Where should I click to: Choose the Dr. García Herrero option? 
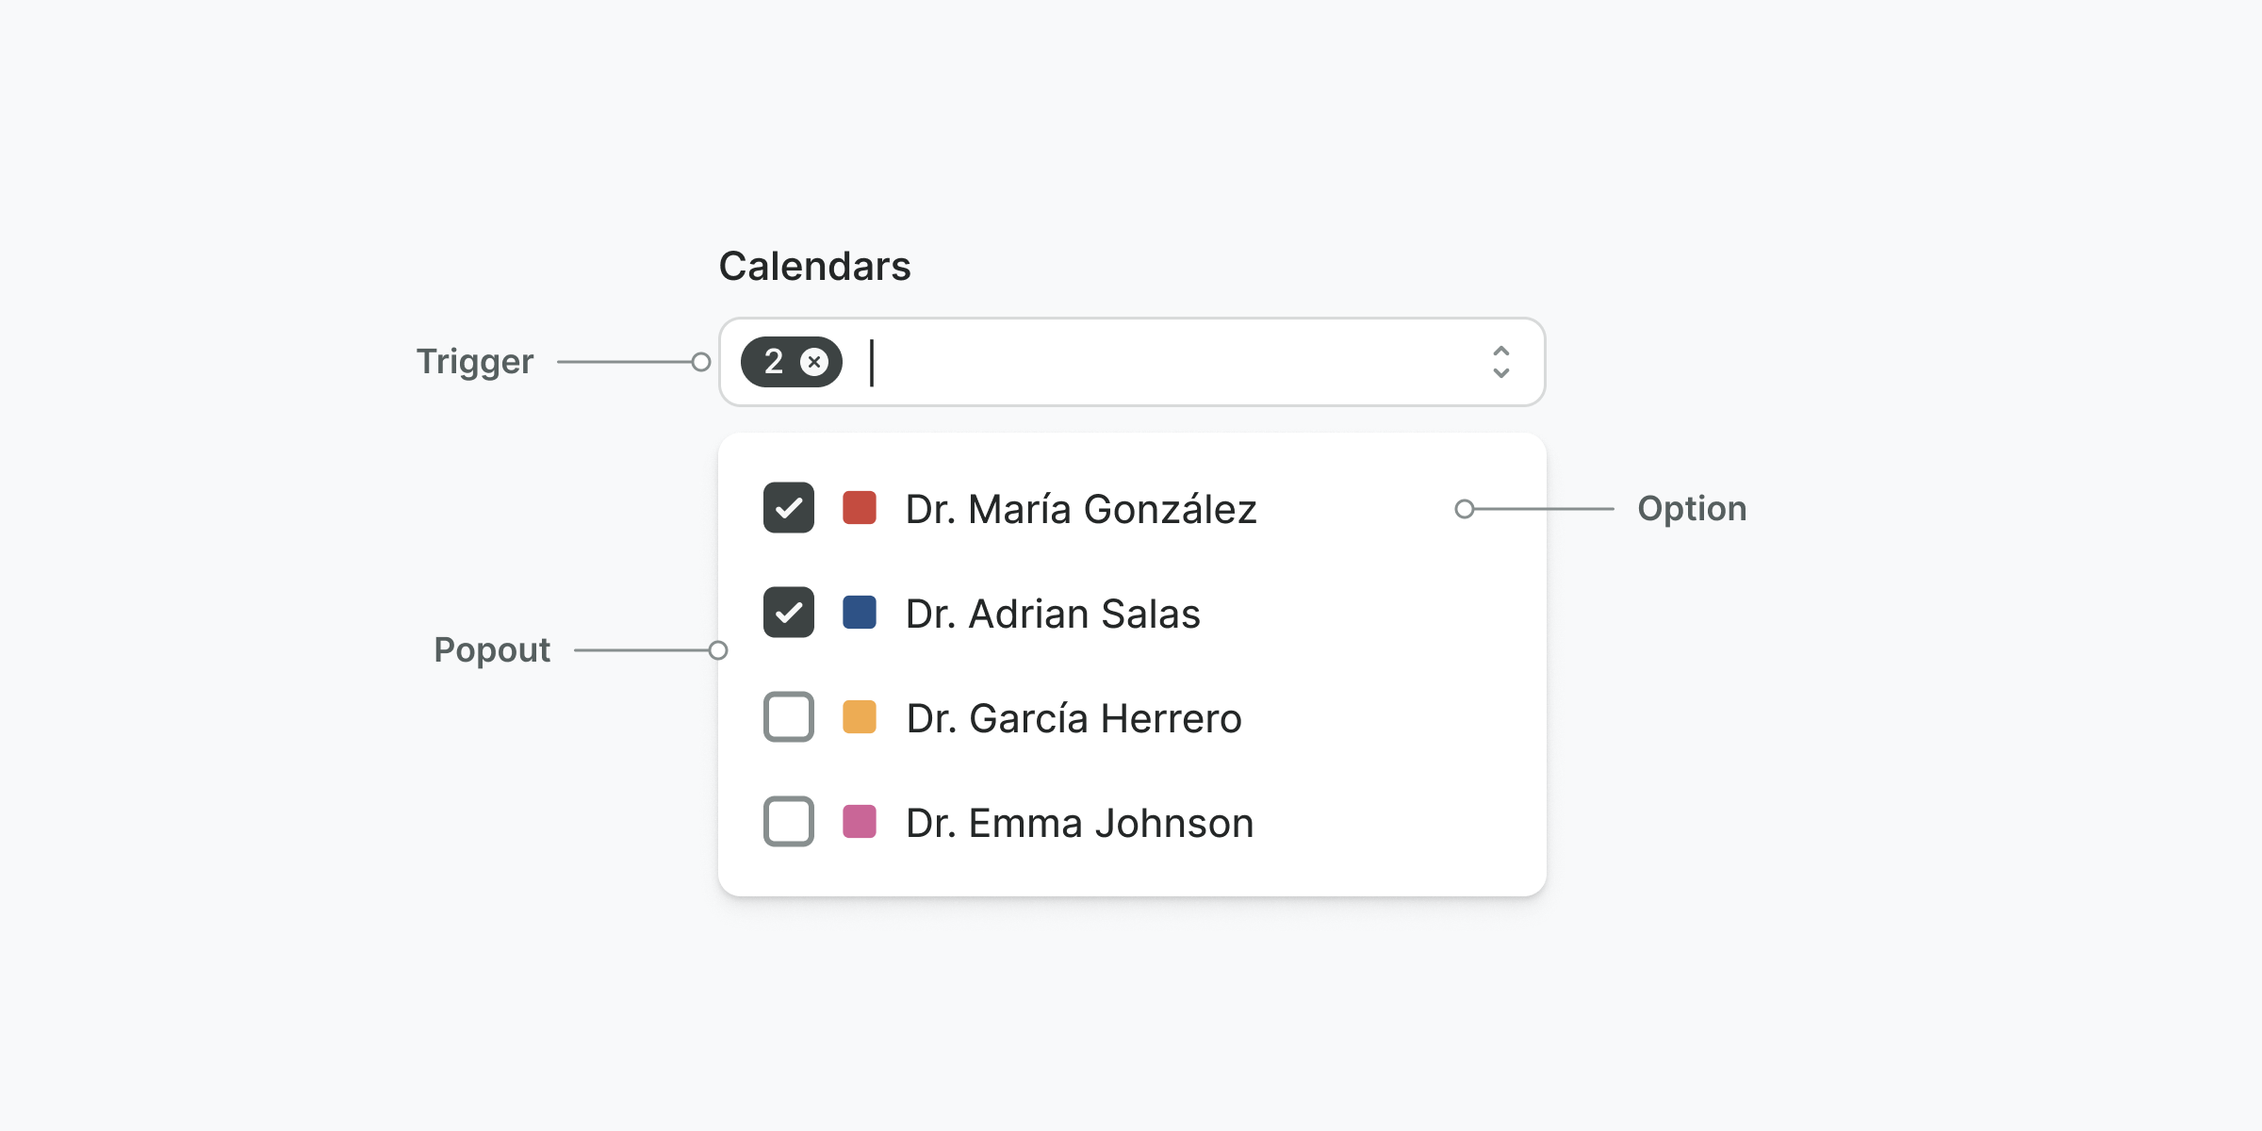click(1074, 718)
